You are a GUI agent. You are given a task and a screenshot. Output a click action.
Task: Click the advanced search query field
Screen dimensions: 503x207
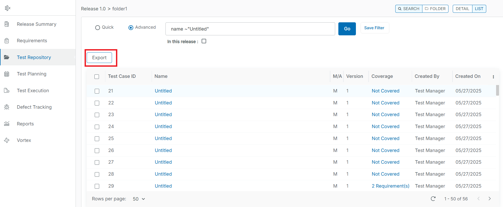250,29
